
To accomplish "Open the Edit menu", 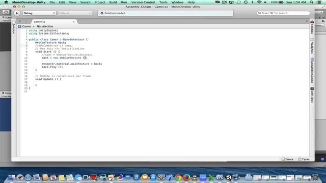I will click(x=62, y=2).
